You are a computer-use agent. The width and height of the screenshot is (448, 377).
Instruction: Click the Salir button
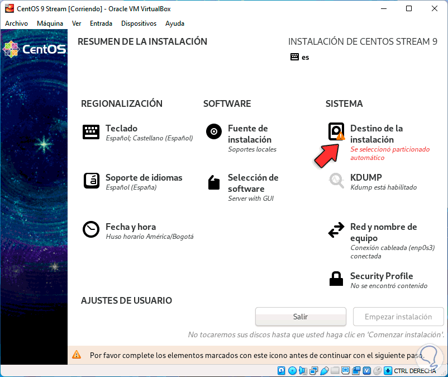pyautogui.click(x=301, y=317)
